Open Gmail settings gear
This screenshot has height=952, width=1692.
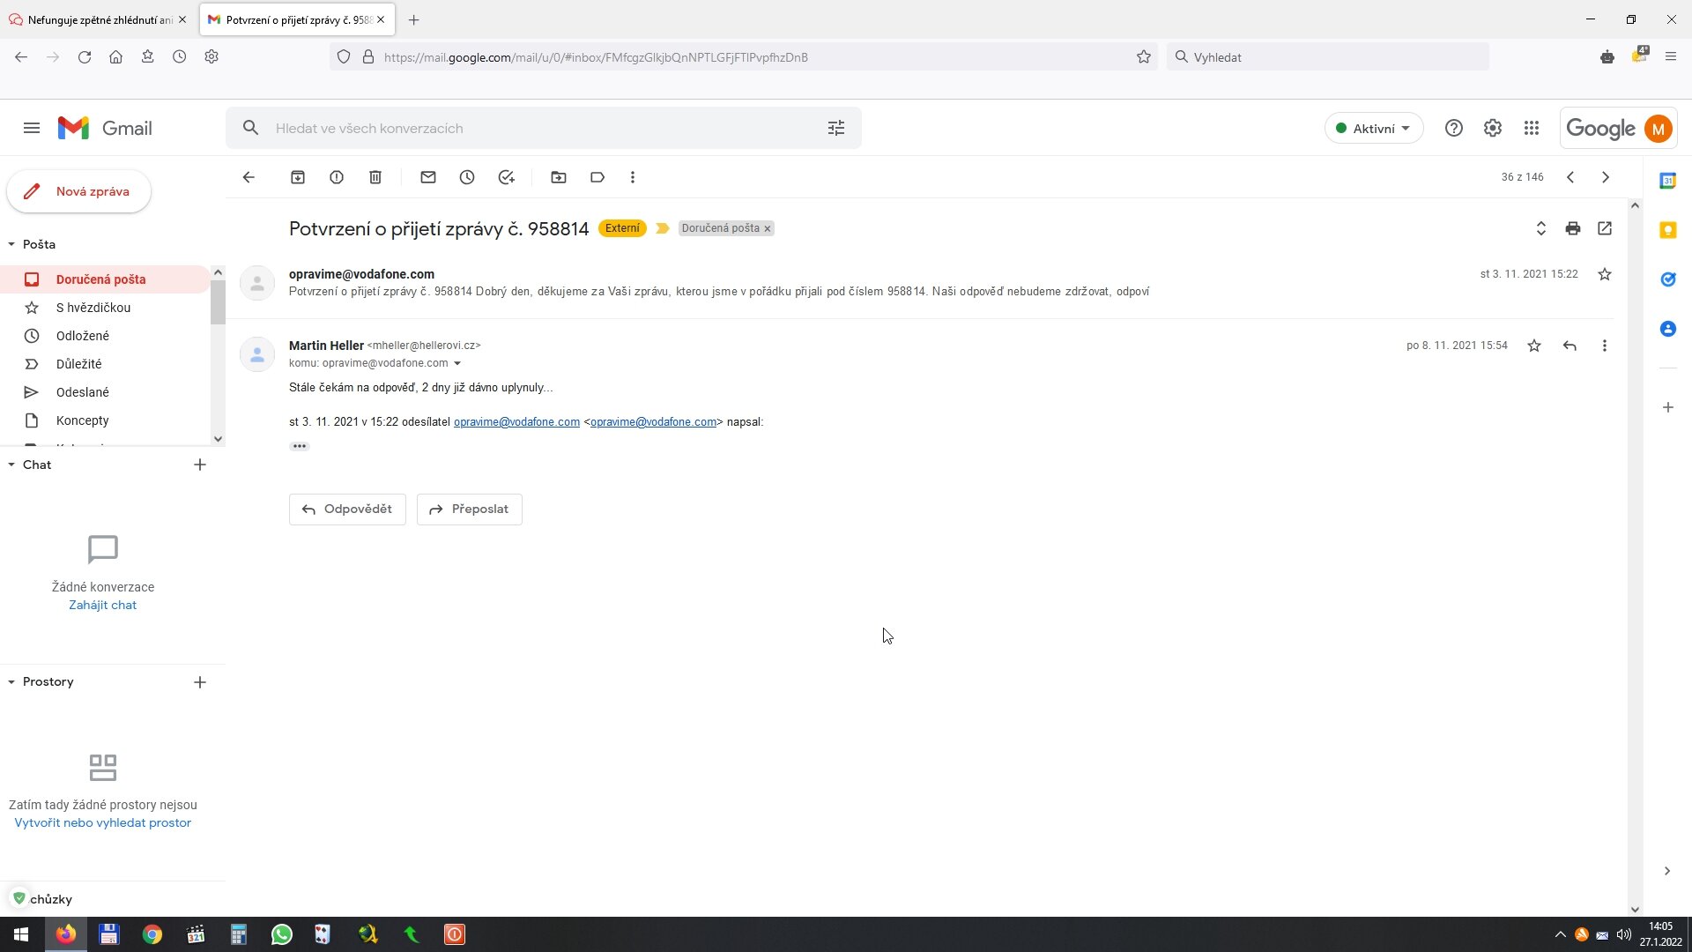[x=1493, y=129]
